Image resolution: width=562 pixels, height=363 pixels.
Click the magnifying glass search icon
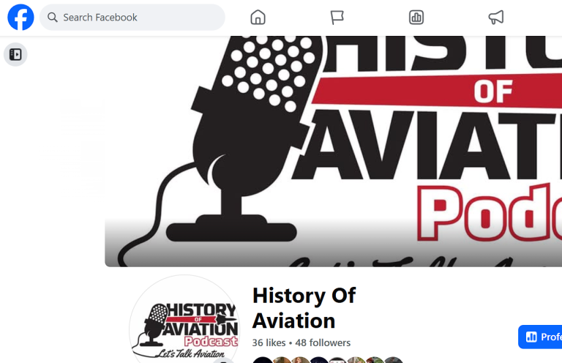pyautogui.click(x=53, y=18)
